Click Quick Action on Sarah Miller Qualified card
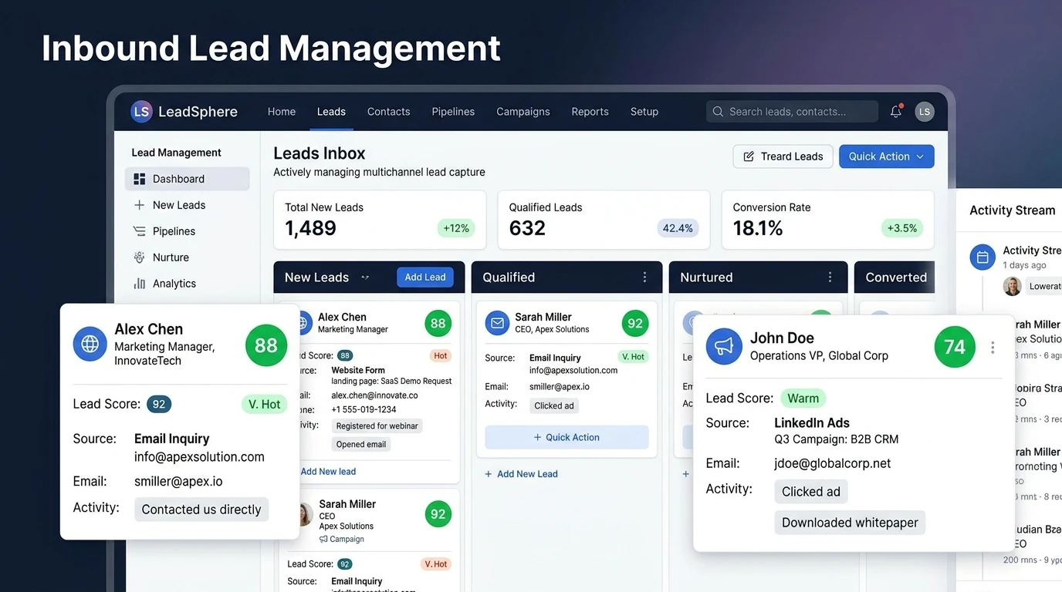 click(567, 437)
